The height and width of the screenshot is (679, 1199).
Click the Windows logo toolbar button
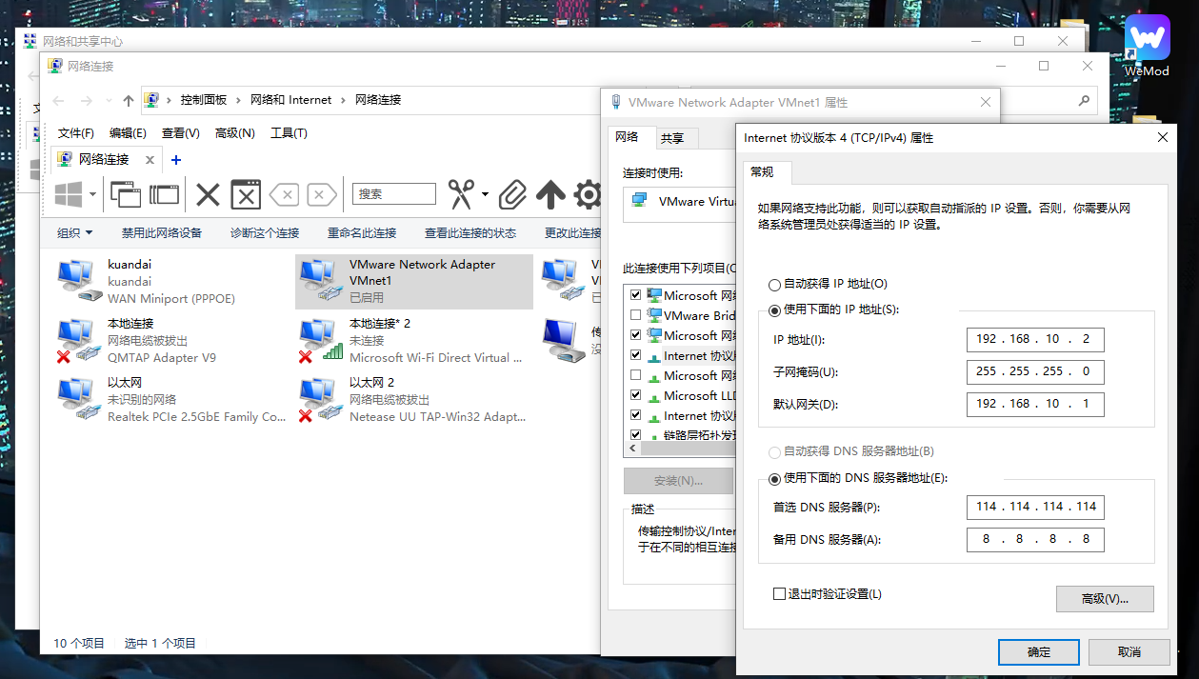click(69, 194)
